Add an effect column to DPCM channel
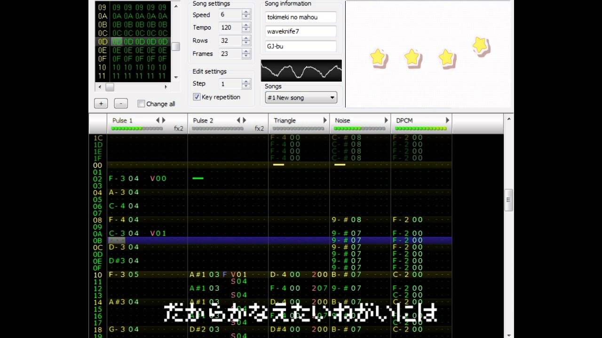The image size is (602, 338). pyautogui.click(x=447, y=120)
